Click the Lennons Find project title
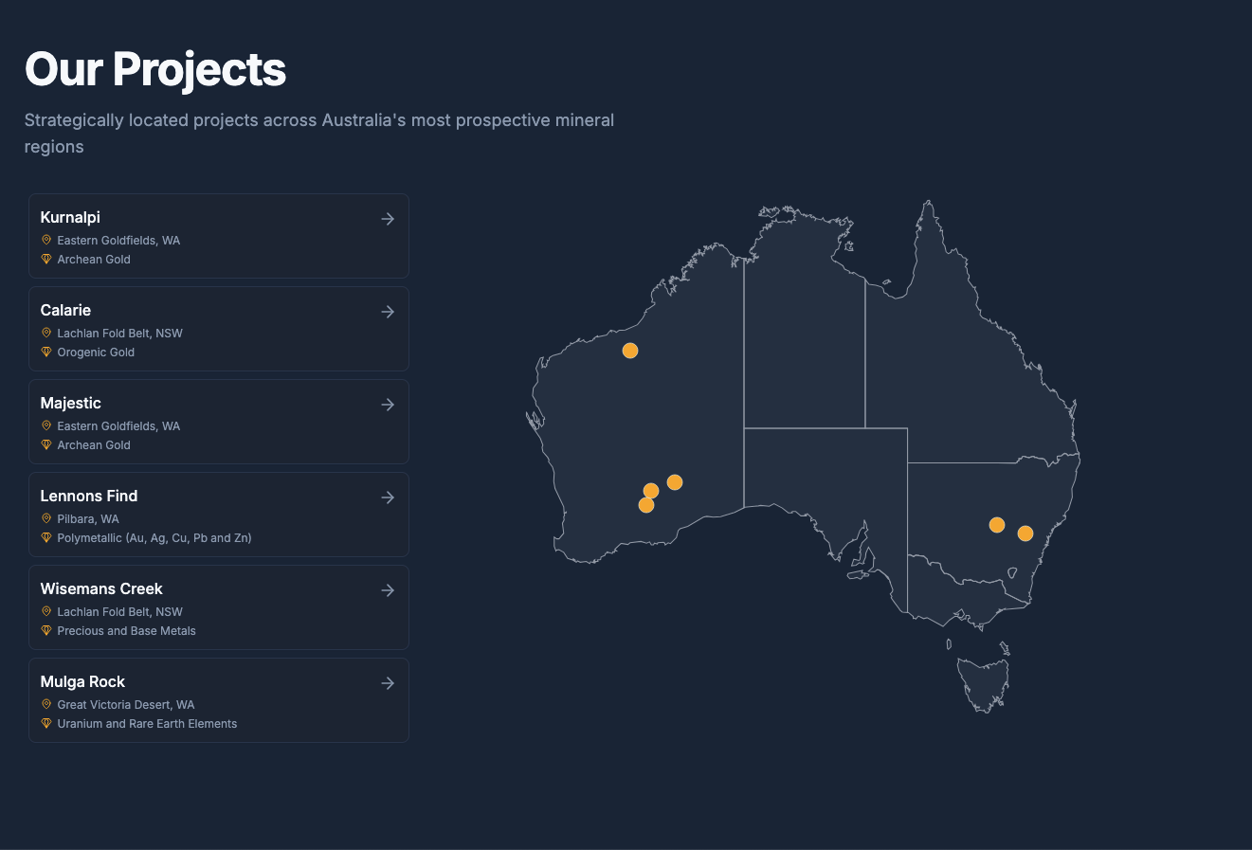 pyautogui.click(x=88, y=496)
